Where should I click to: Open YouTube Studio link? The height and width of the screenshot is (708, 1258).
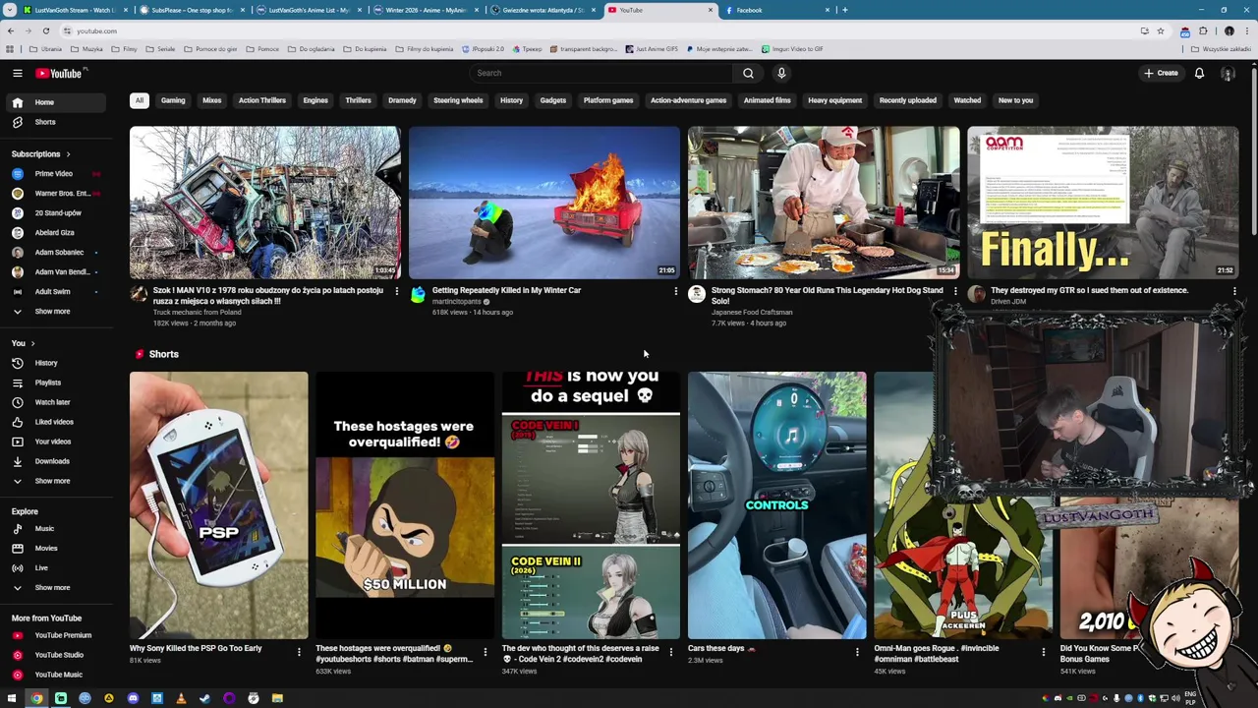[x=56, y=655]
